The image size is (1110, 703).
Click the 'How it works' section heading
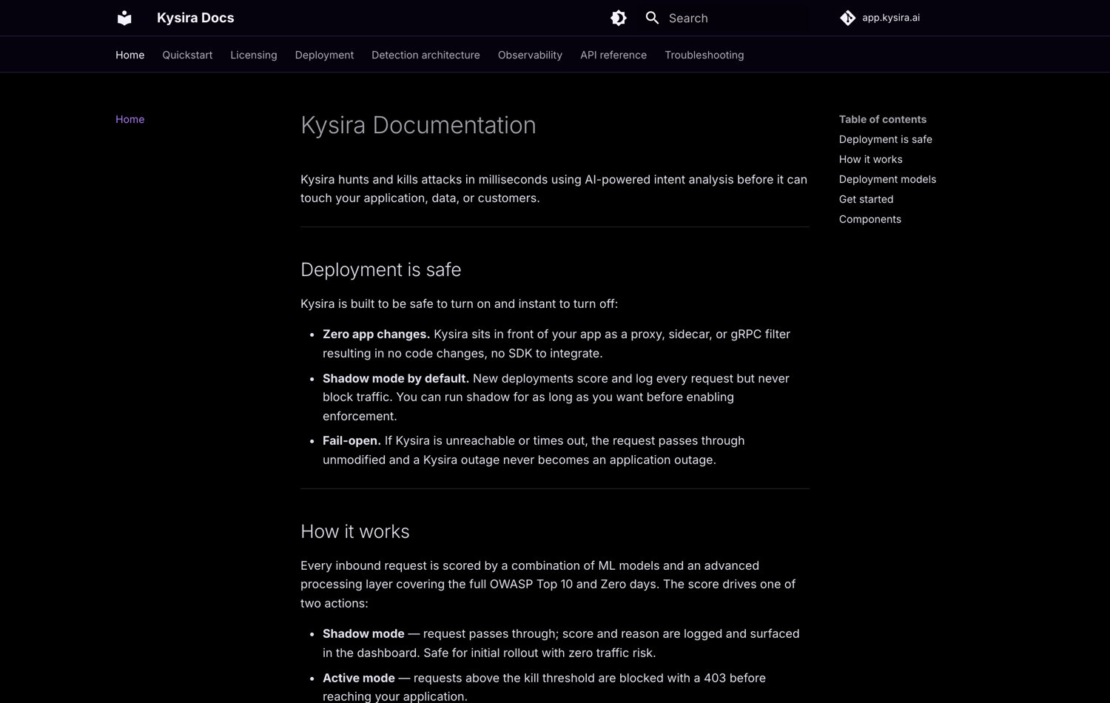[355, 531]
